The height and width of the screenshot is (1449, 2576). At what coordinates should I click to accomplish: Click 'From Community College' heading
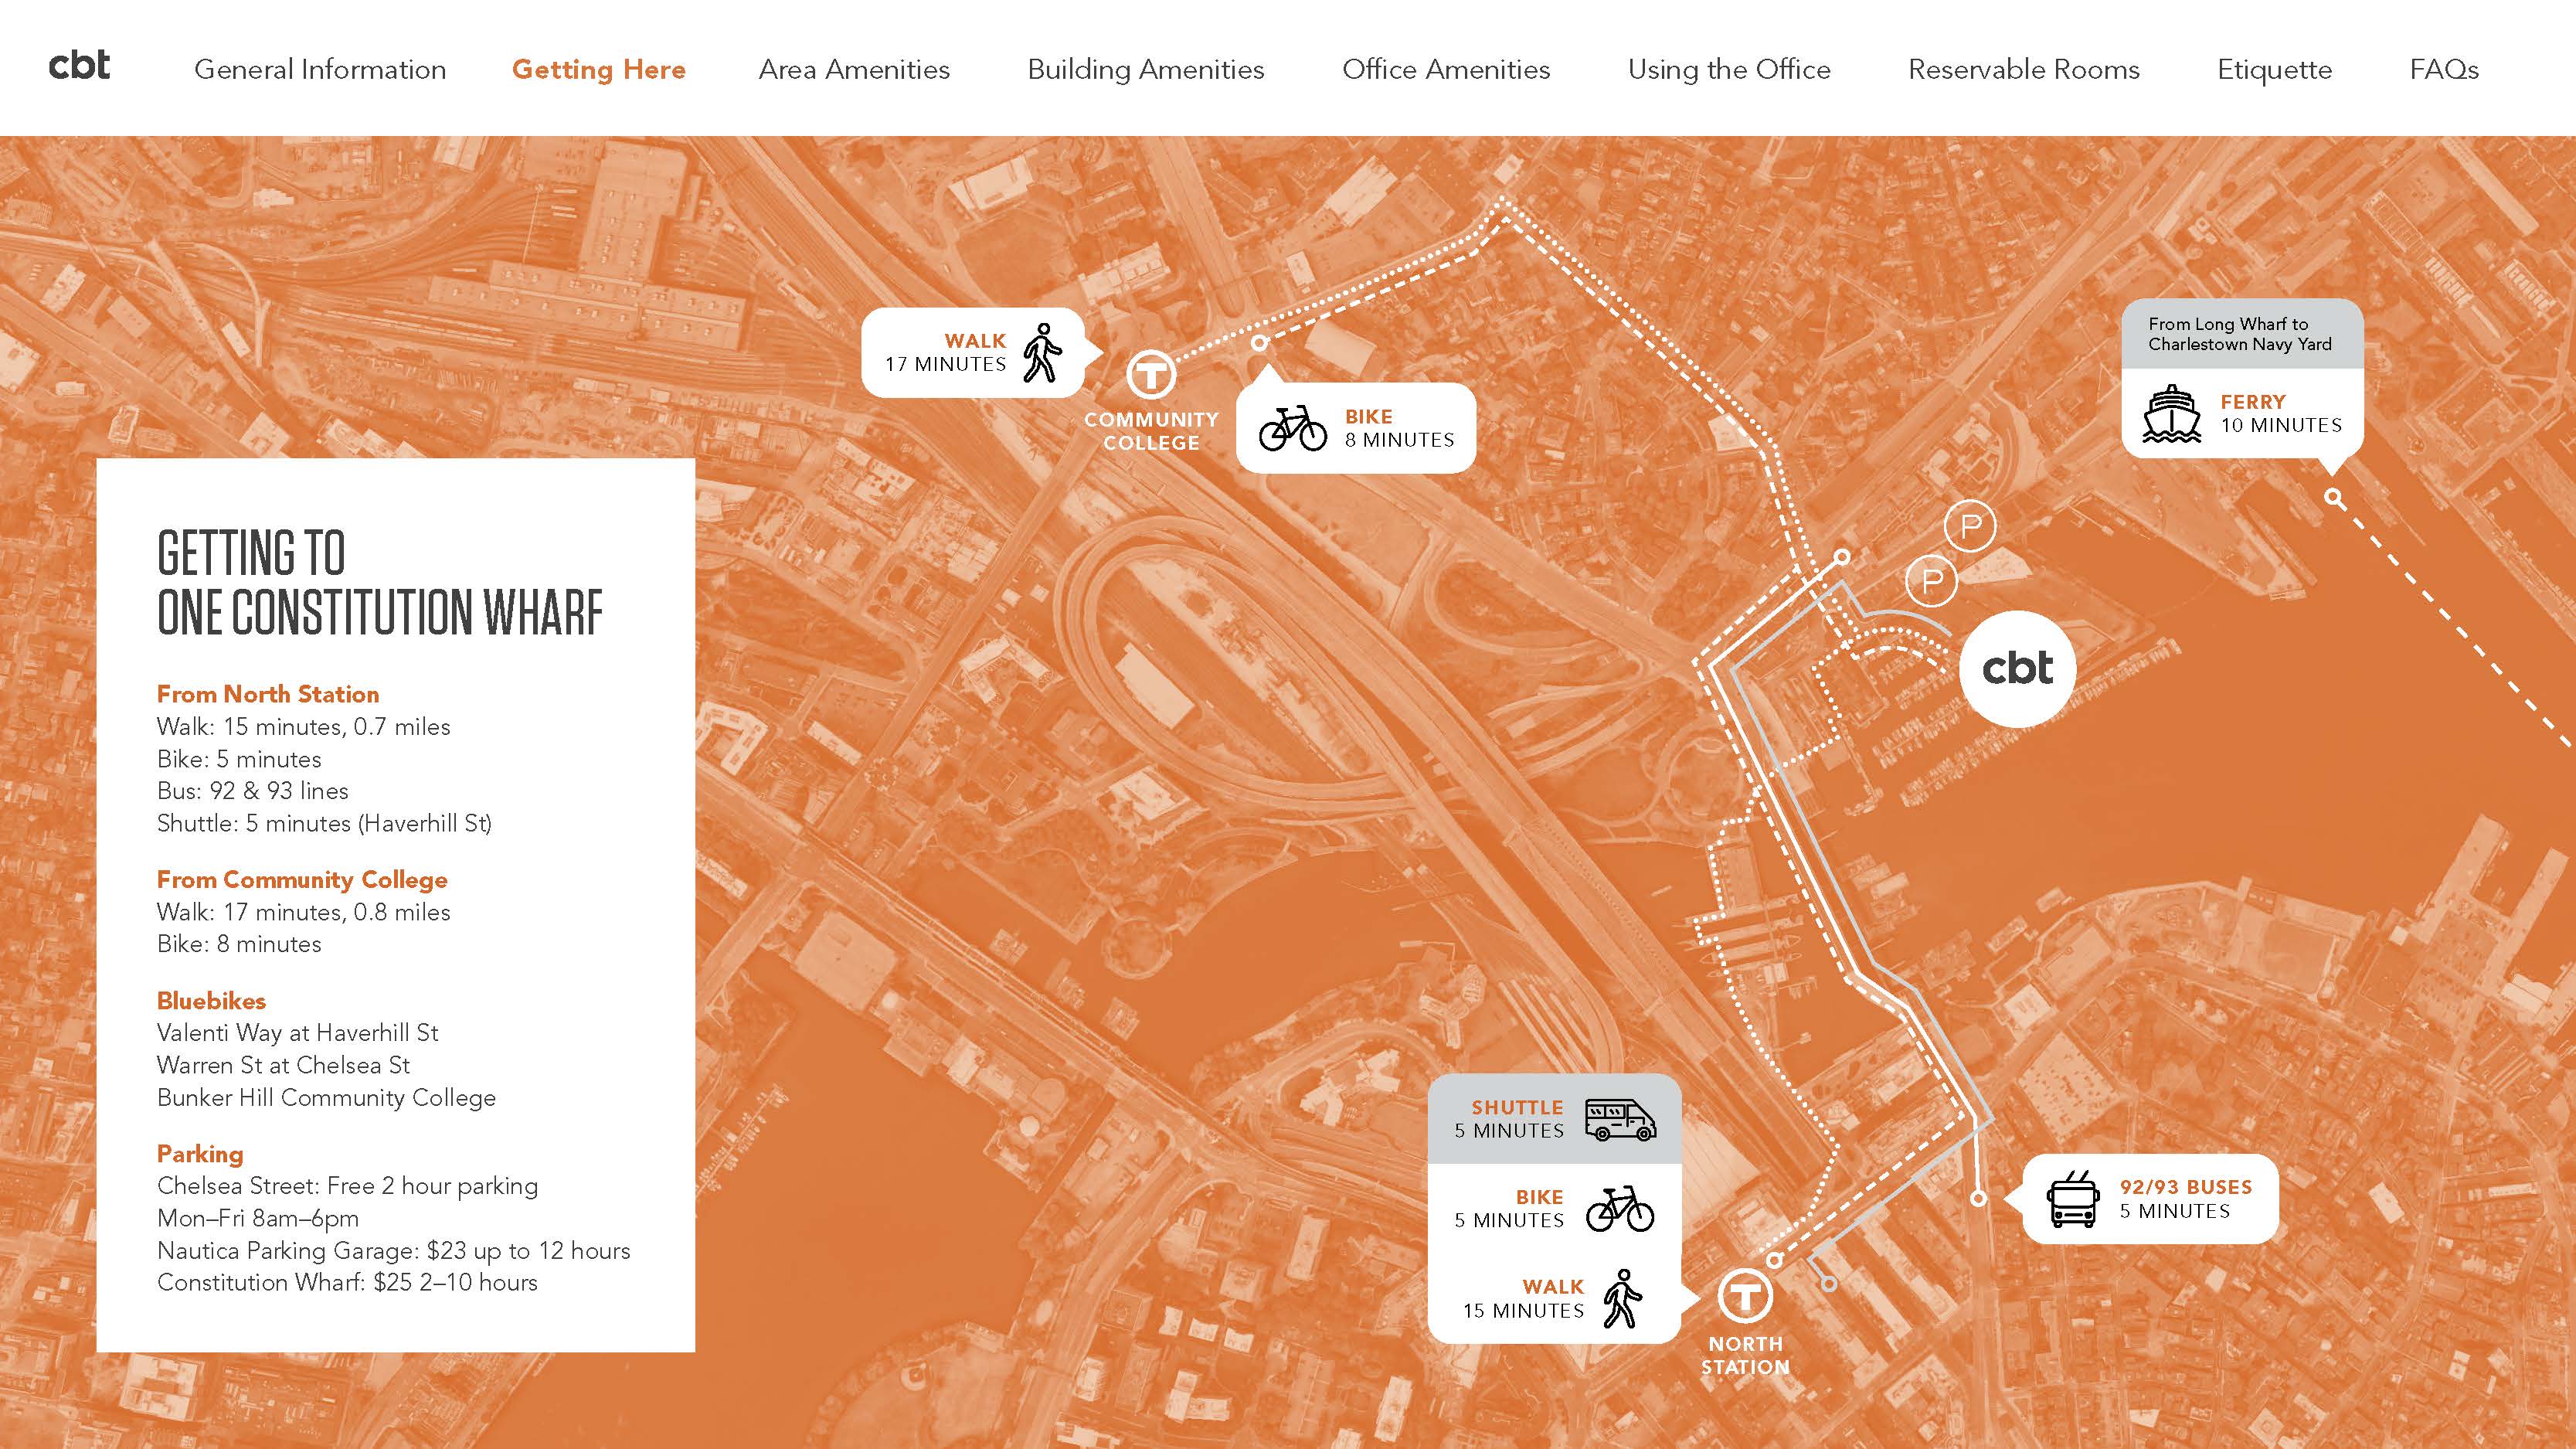pyautogui.click(x=302, y=880)
